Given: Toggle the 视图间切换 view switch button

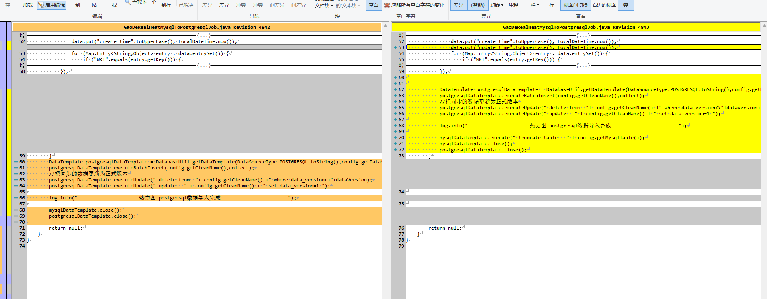Looking at the screenshot, I should (575, 5).
